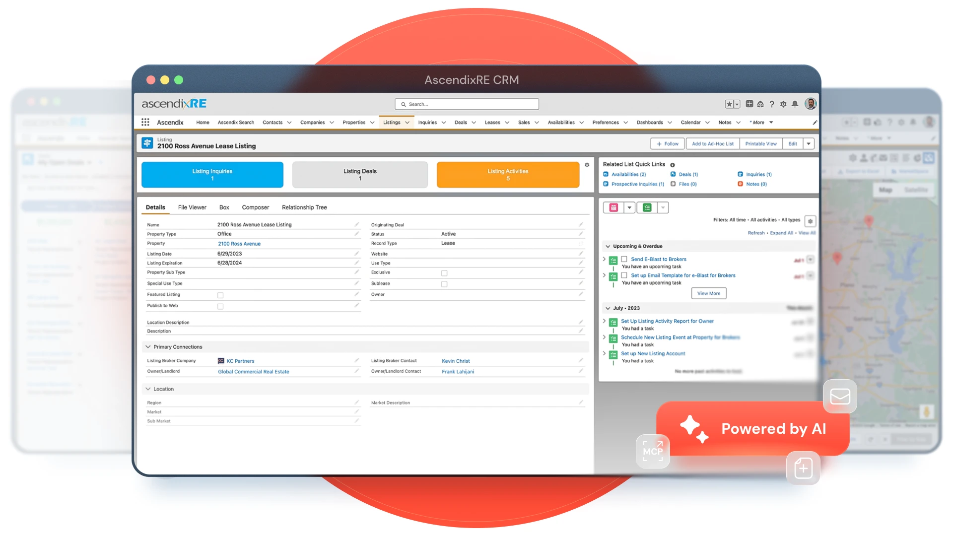Toggle the Sublease checkbox
The width and height of the screenshot is (953, 536).
click(x=444, y=284)
